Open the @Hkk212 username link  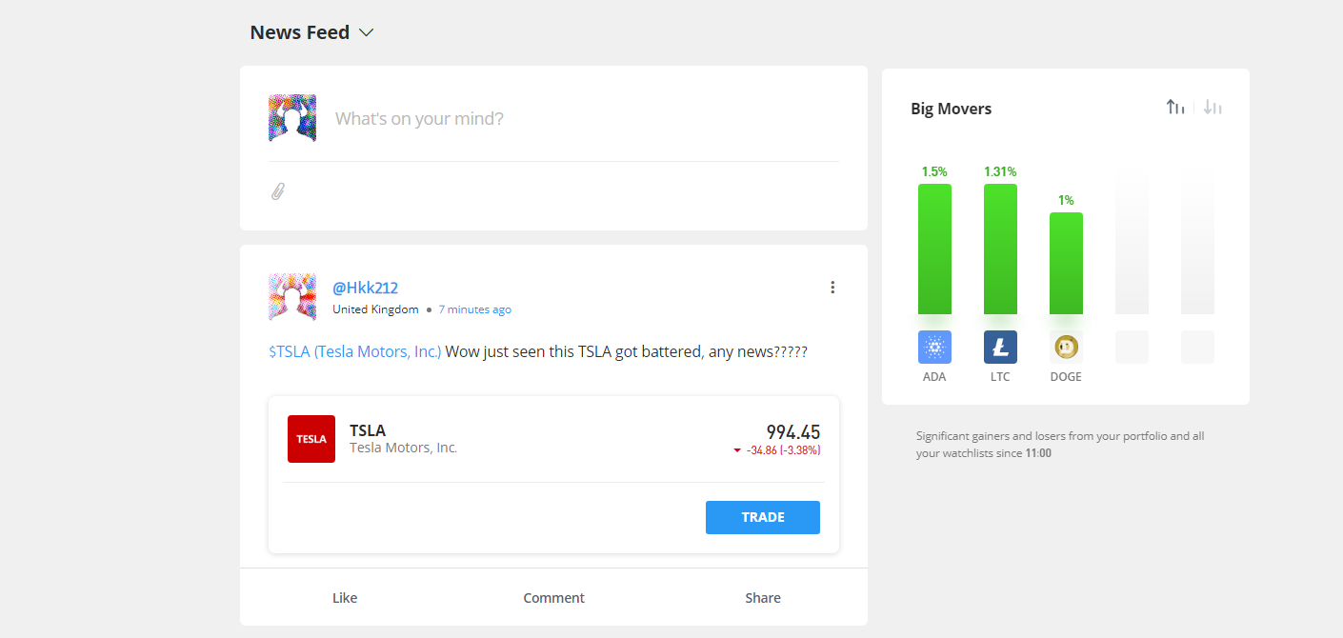365,288
